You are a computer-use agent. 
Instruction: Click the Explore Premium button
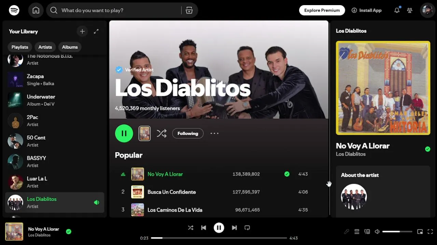click(322, 10)
